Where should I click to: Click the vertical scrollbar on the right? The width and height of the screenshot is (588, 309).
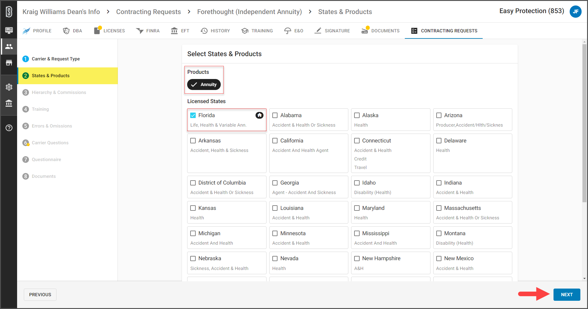pos(584,122)
